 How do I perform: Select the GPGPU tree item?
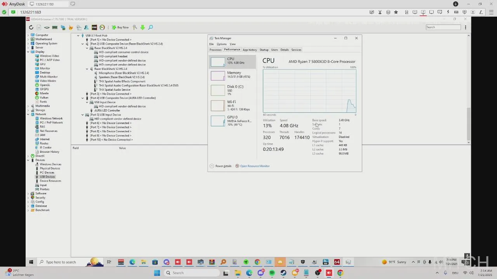[44, 89]
